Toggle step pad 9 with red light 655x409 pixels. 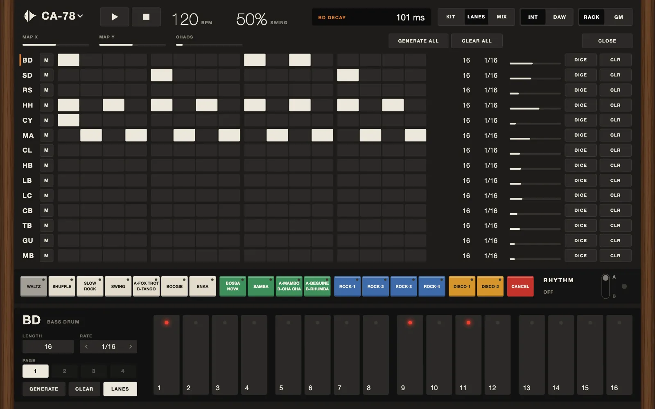410,355
